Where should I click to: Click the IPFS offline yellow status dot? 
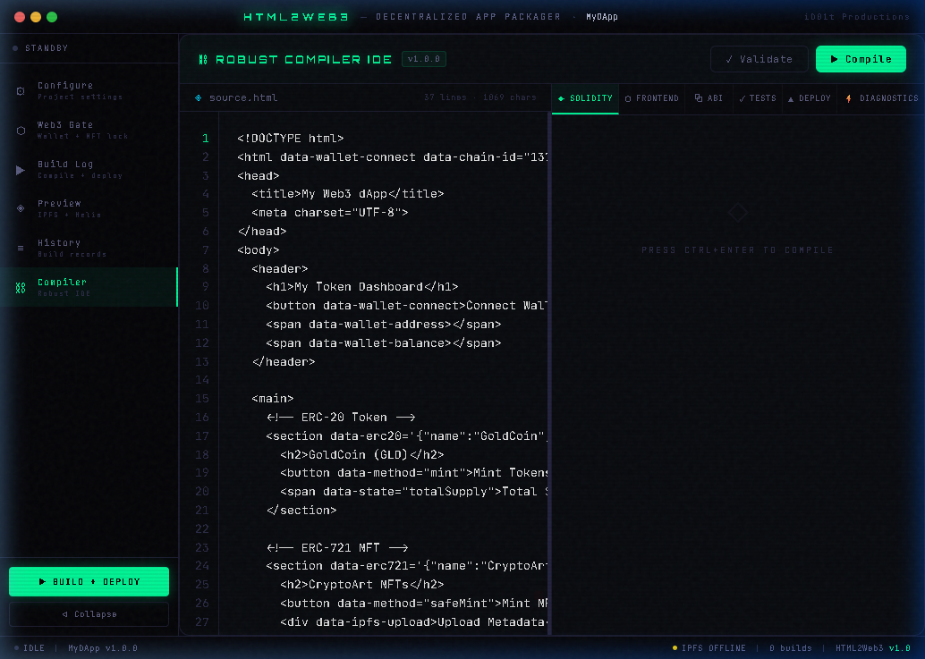(675, 647)
